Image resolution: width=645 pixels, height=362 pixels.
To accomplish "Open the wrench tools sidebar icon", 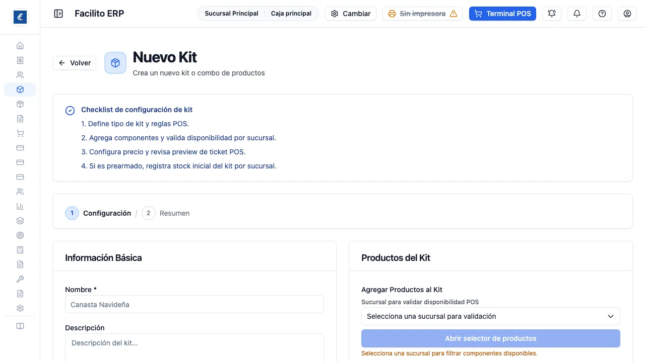I will click(x=20, y=279).
